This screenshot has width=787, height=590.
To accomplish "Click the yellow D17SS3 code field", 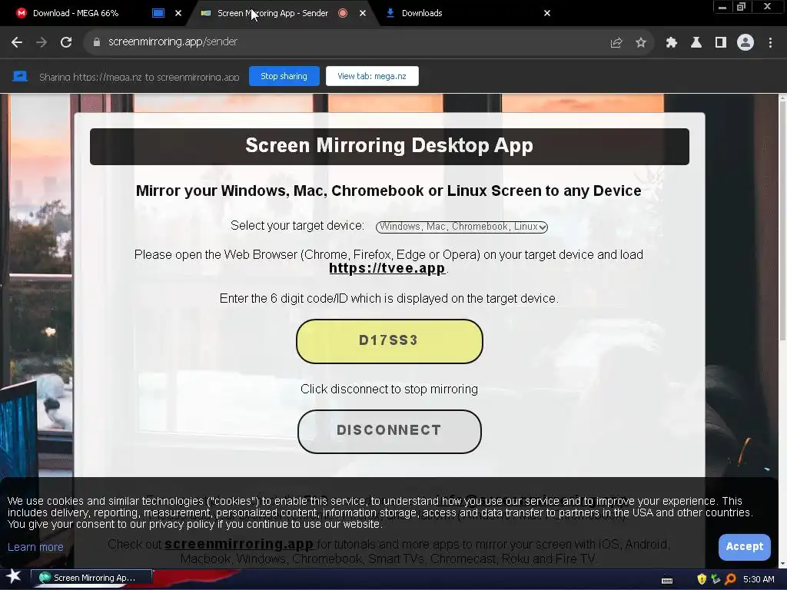I will 390,341.
